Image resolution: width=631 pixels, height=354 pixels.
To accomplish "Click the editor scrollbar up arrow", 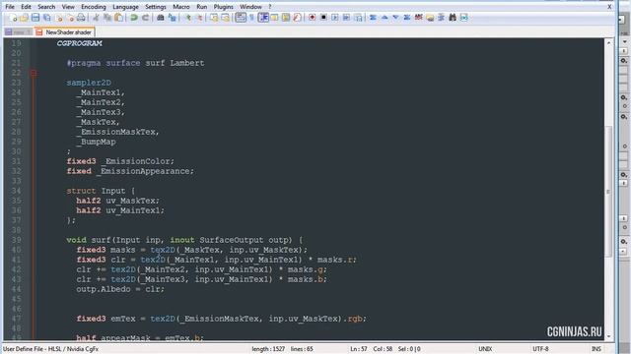I will click(608, 42).
